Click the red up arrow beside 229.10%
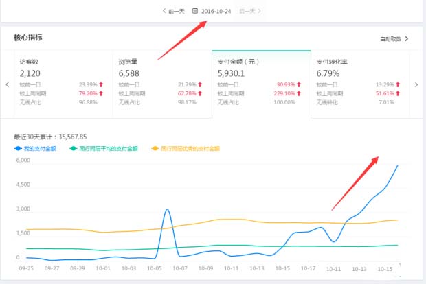The width and height of the screenshot is (426, 284). 300,93
